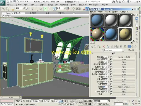Click the Map #4 (Noise) map button
Image resolution: width=141 pixels, height=106 pixels.
[x=124, y=87]
